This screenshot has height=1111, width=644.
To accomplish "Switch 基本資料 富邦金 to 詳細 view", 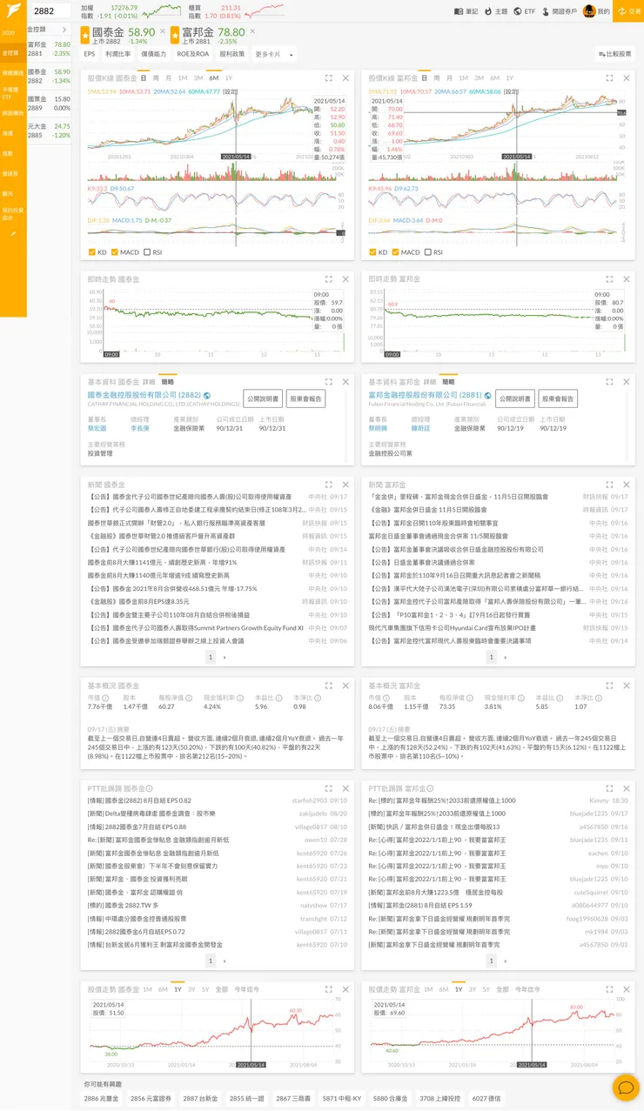I will click(x=429, y=382).
